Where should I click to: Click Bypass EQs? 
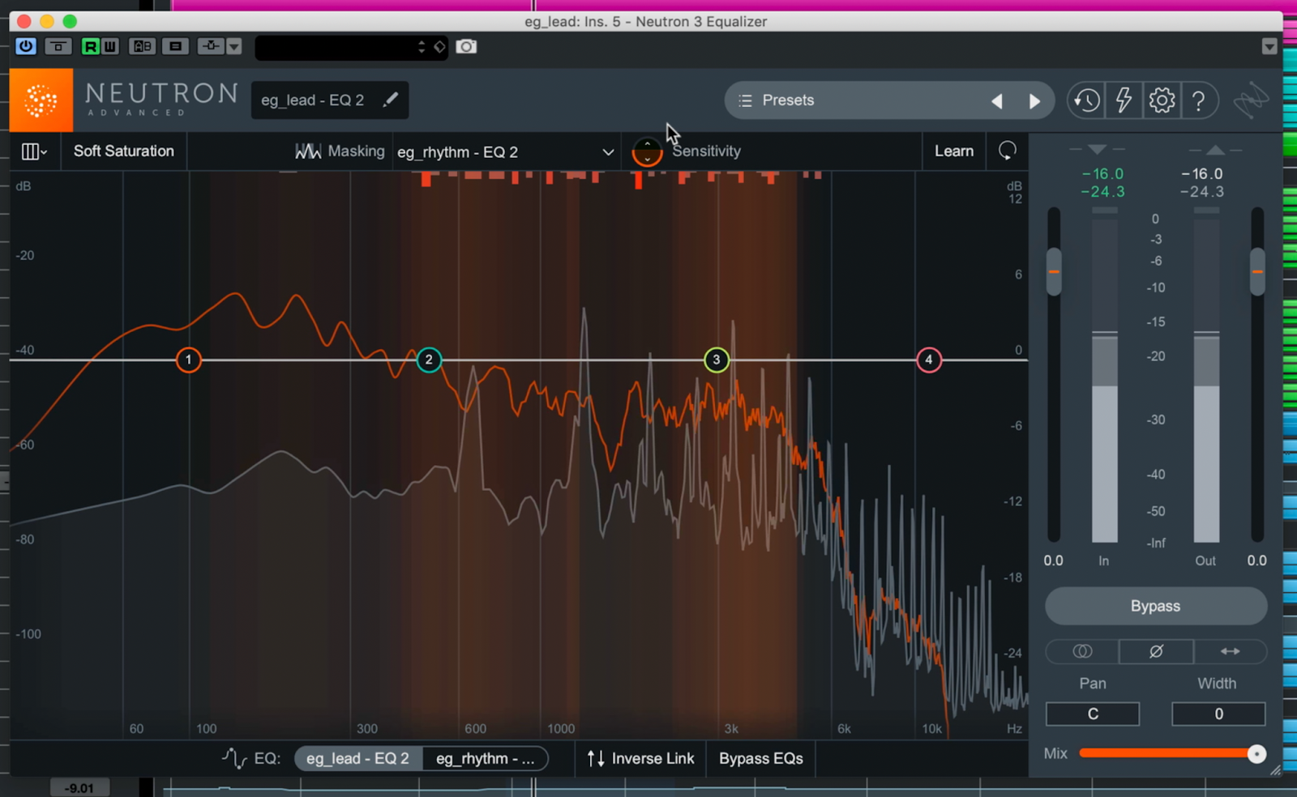tap(760, 759)
